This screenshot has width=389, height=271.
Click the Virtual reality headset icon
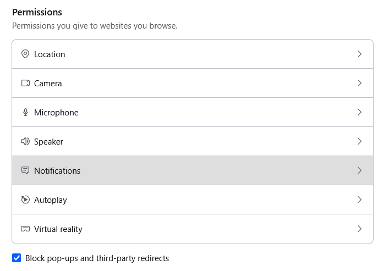[x=25, y=229]
